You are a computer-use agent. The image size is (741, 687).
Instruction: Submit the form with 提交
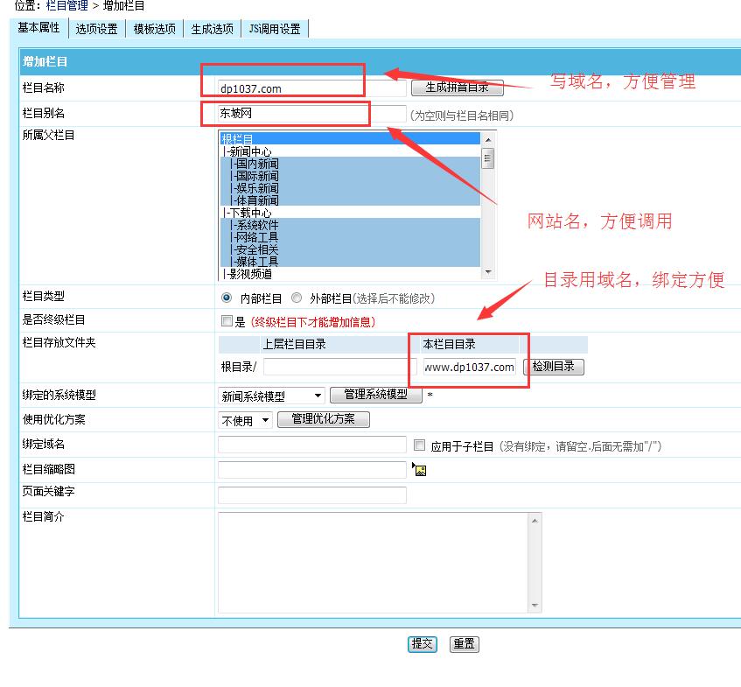click(x=422, y=643)
